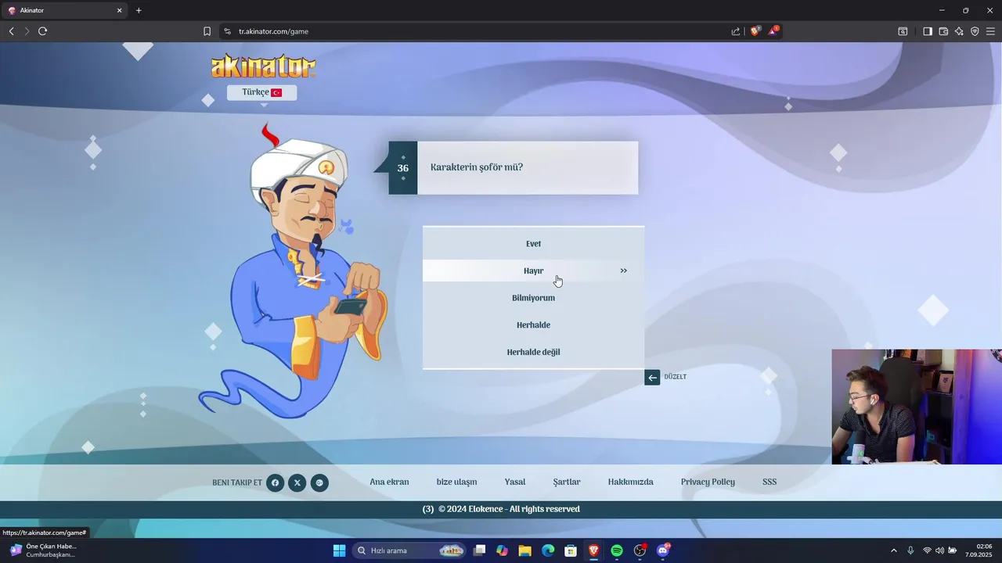Open Brave Rewards triangle icon
The height and width of the screenshot is (563, 1002).
pyautogui.click(x=774, y=31)
